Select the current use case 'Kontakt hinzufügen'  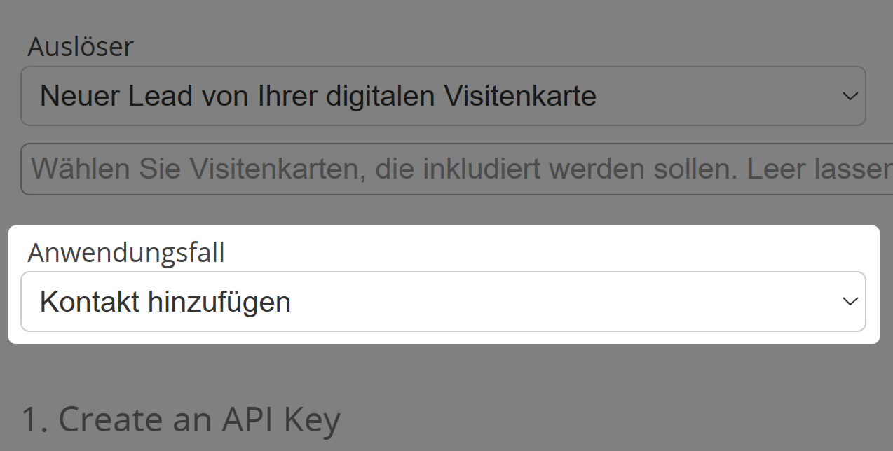[166, 301]
